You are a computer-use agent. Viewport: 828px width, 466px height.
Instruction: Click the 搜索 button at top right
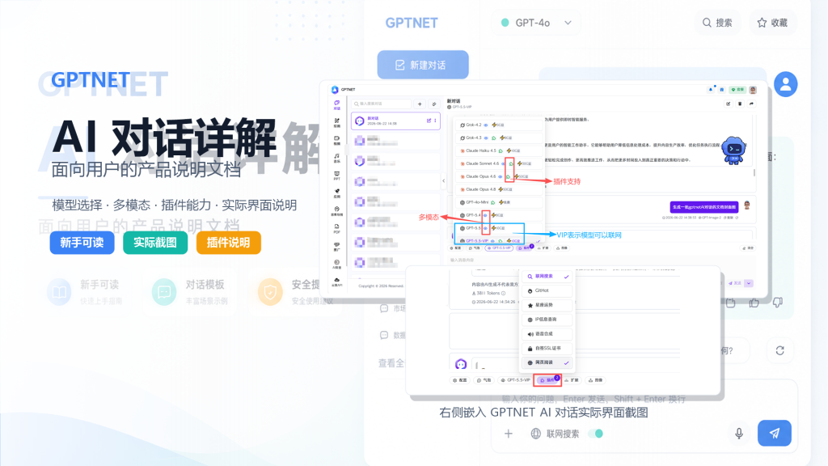[717, 23]
